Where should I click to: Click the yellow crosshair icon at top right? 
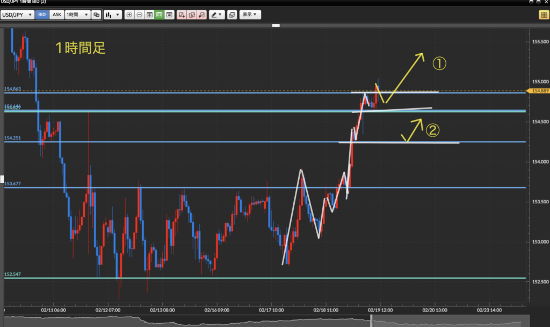[x=542, y=15]
